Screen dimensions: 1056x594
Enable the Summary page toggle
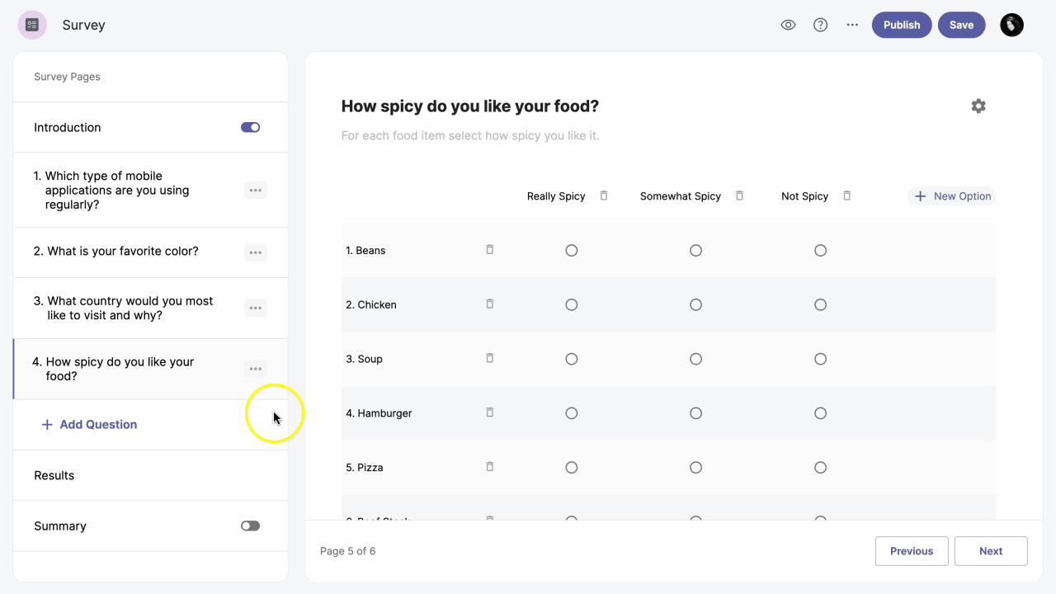[250, 526]
